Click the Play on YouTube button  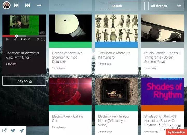24,81
